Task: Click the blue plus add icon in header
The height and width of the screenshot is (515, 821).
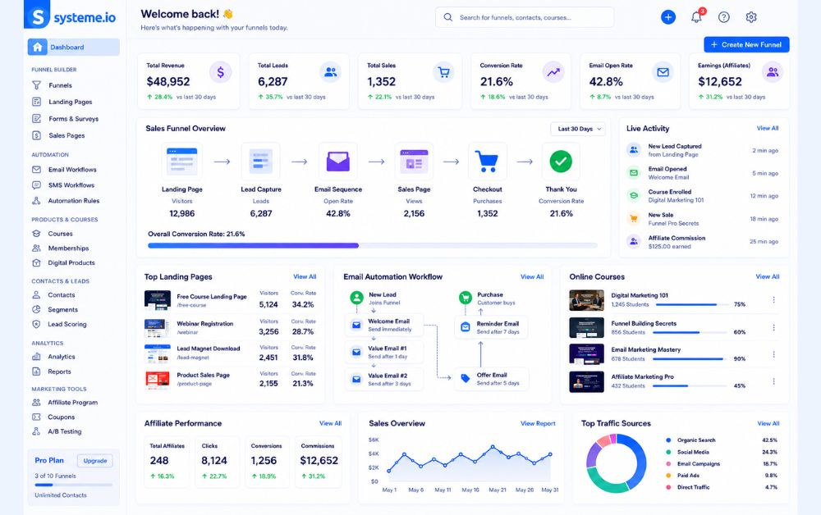Action: click(x=667, y=17)
